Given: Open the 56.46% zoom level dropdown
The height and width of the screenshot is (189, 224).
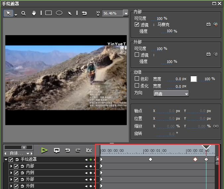Looking at the screenshot, I should point(125,13).
